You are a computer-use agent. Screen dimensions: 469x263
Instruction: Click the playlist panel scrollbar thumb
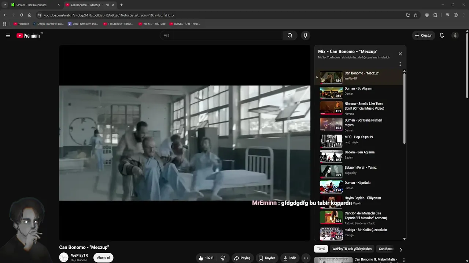click(404, 108)
